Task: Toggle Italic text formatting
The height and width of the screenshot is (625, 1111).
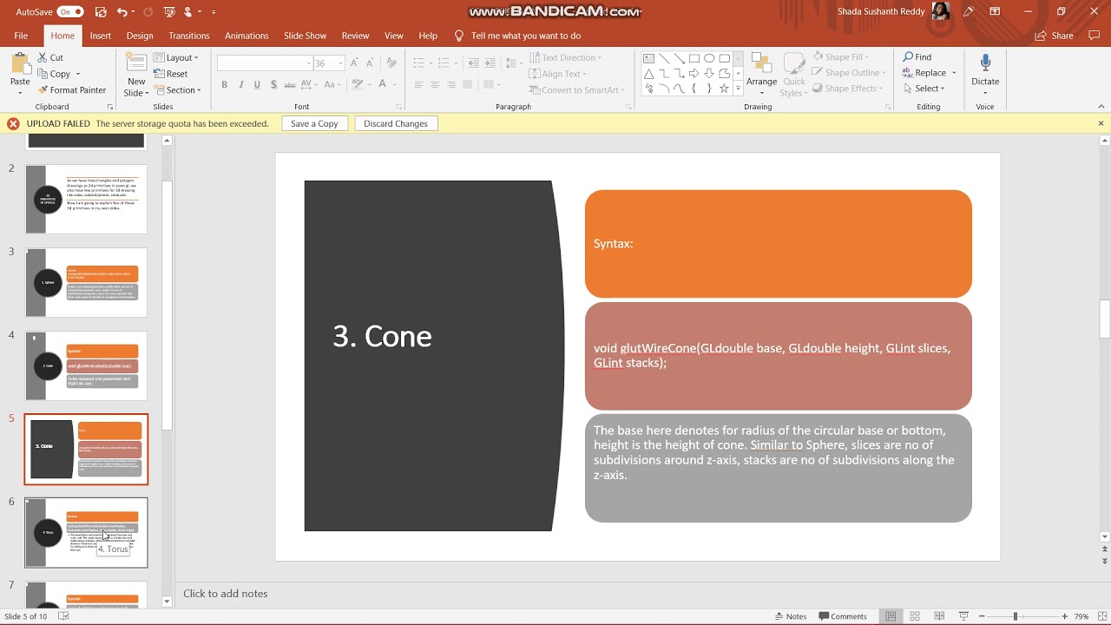Action: pyautogui.click(x=240, y=85)
